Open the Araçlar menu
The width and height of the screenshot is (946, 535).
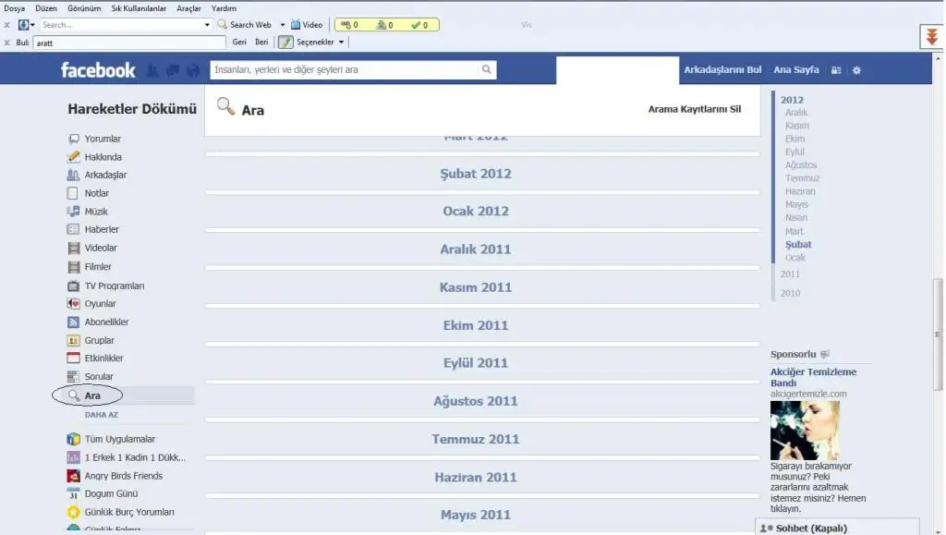point(188,8)
